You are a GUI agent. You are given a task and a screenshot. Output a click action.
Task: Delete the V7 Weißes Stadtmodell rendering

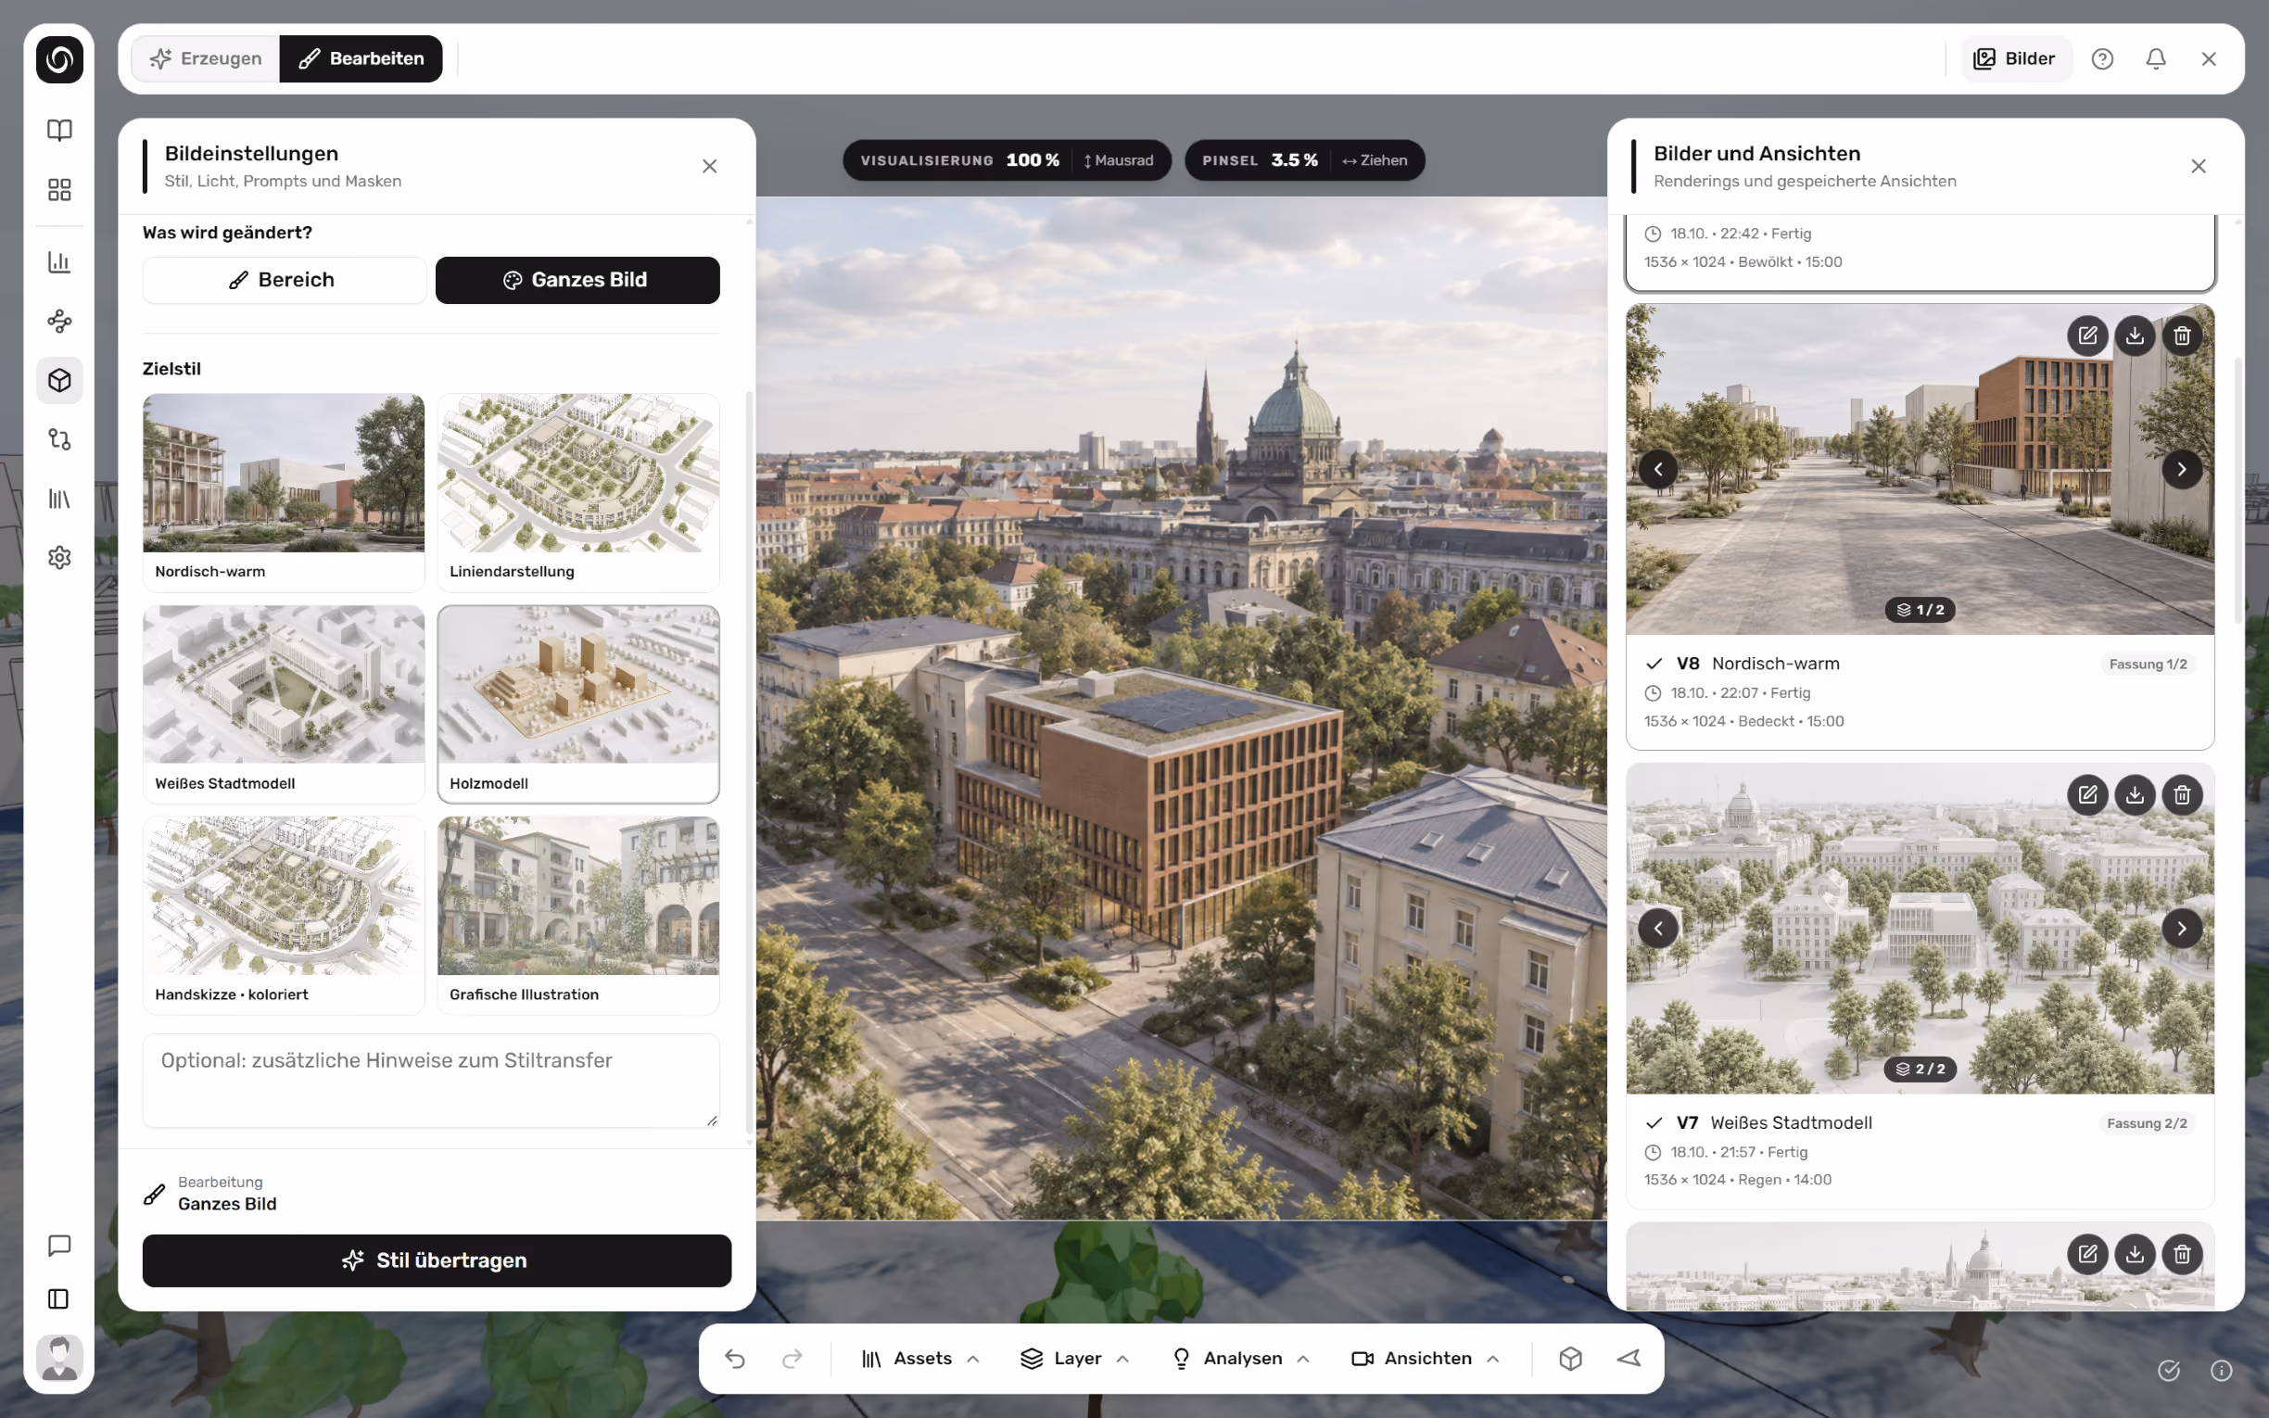coord(2182,795)
